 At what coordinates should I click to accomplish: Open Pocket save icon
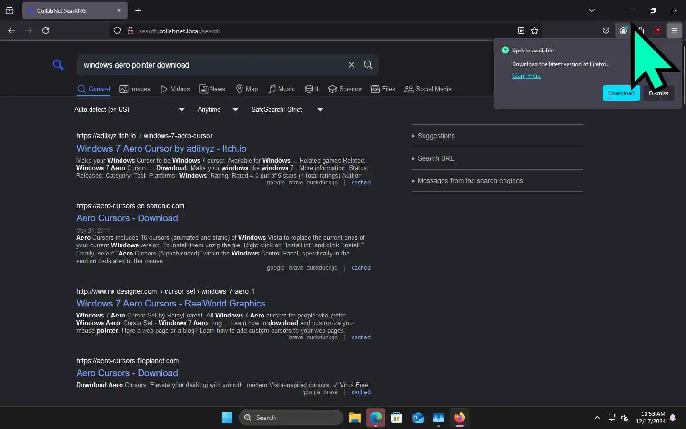pyautogui.click(x=606, y=31)
